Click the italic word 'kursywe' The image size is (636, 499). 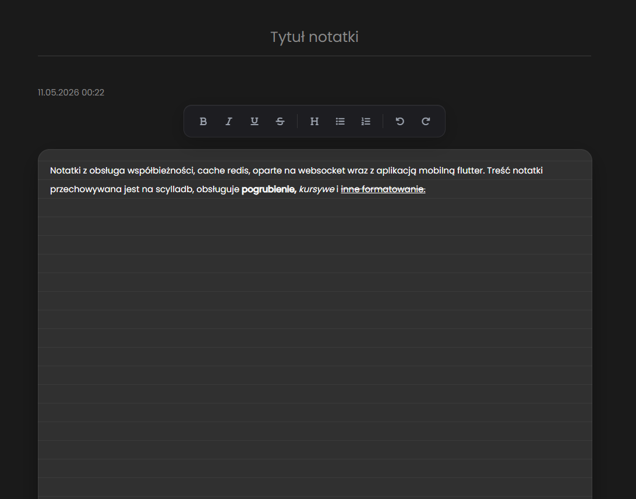tap(317, 189)
